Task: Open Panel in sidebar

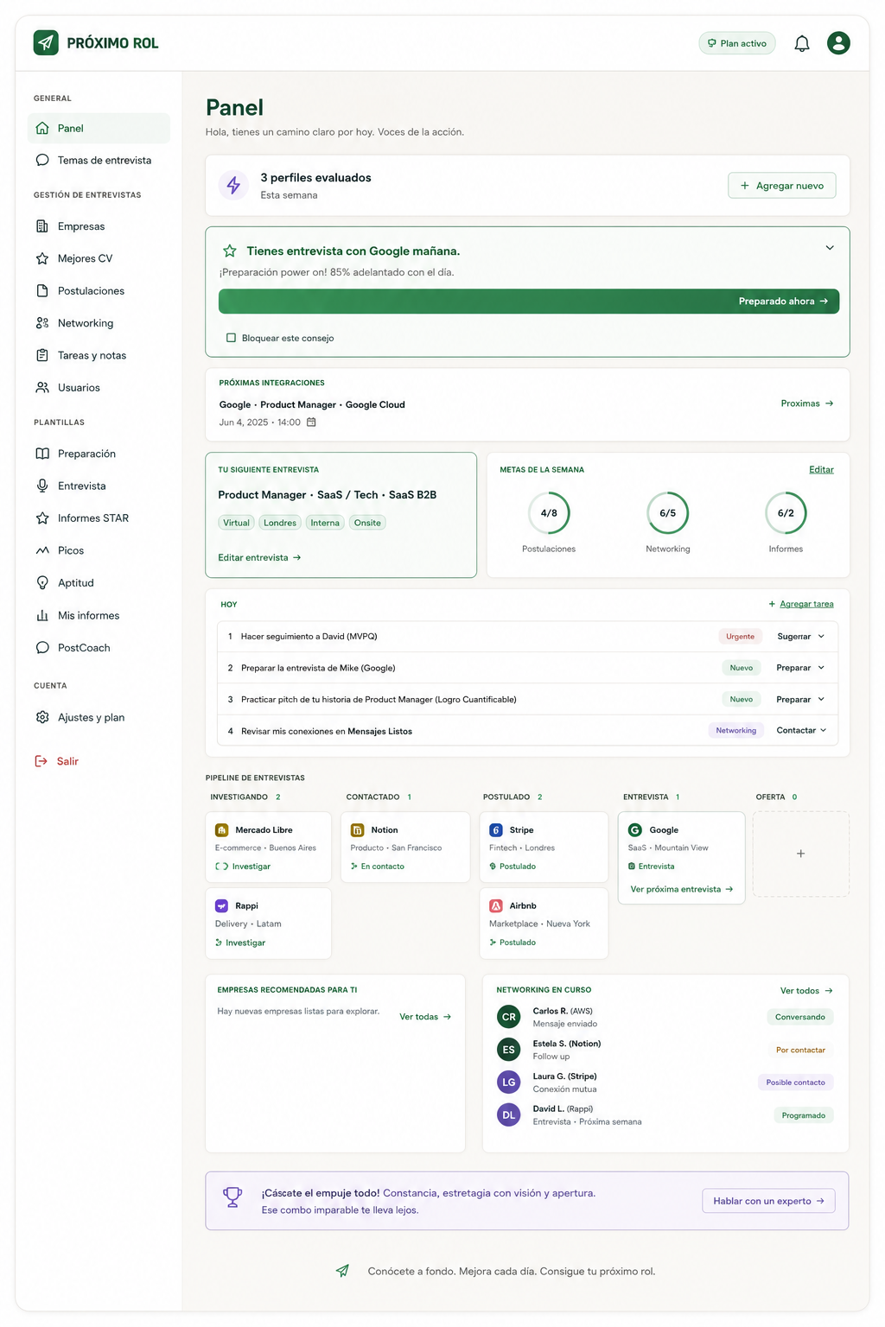Action: click(99, 128)
